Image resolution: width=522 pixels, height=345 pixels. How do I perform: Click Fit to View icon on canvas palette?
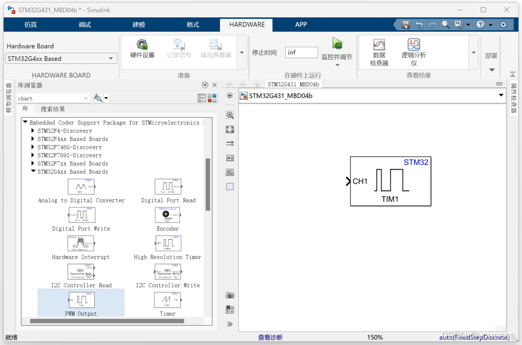(x=230, y=129)
